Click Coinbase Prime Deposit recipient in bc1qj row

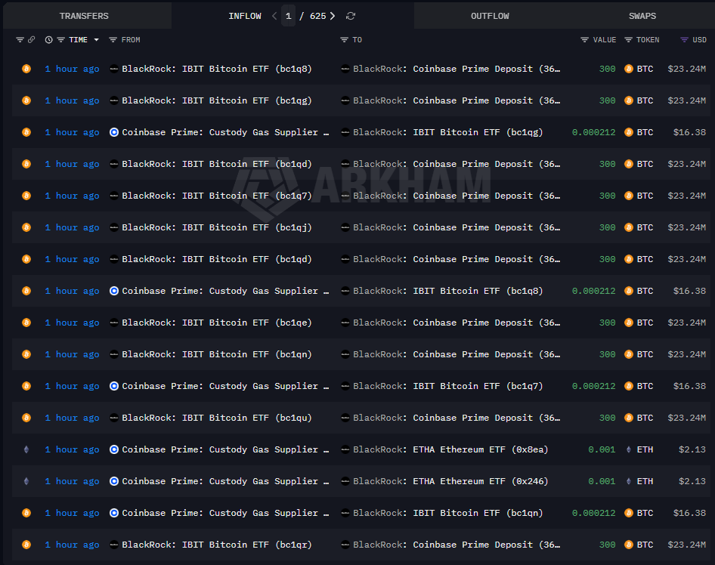click(x=457, y=227)
